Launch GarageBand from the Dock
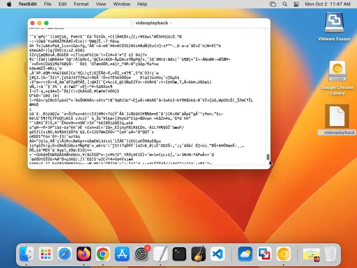357x268 pixels. (x=198, y=254)
